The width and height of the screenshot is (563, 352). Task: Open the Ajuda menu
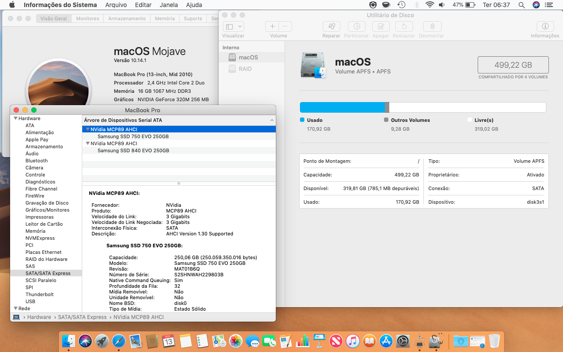point(194,5)
